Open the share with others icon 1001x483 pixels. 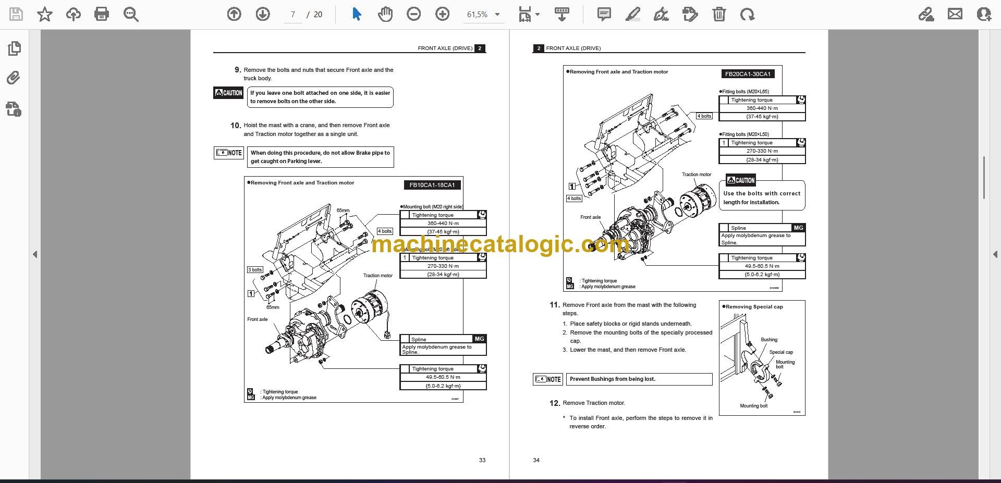[x=984, y=14]
